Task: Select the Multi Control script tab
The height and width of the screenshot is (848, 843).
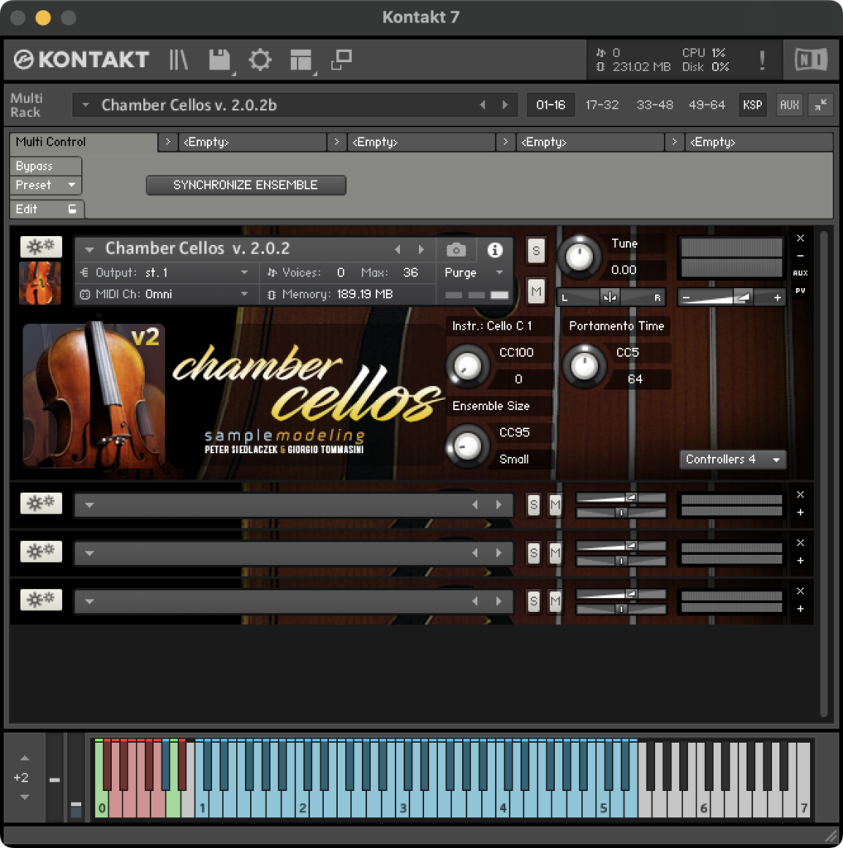Action: click(x=84, y=142)
